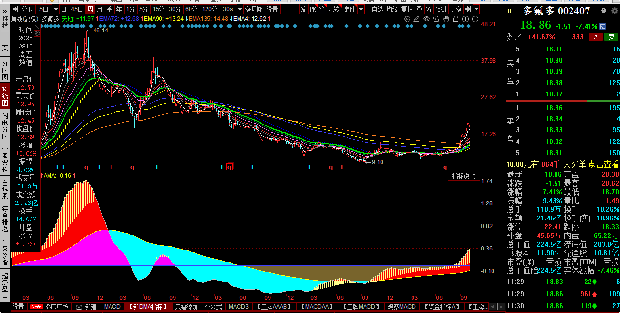Toggle 均线 moving averages display
The image size is (620, 313).
coord(392,9)
